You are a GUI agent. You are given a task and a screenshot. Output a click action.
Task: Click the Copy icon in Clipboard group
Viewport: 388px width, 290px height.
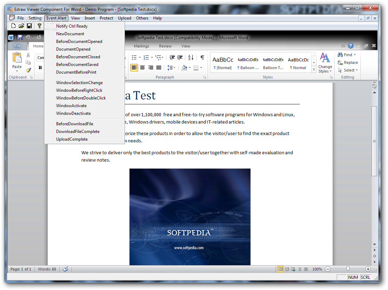[28, 62]
